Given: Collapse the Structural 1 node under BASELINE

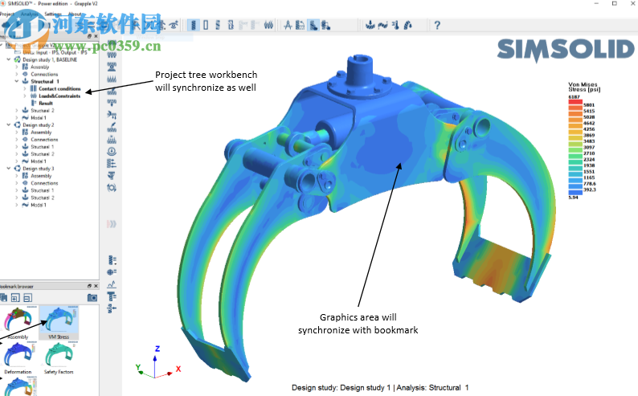Looking at the screenshot, I should click(17, 81).
